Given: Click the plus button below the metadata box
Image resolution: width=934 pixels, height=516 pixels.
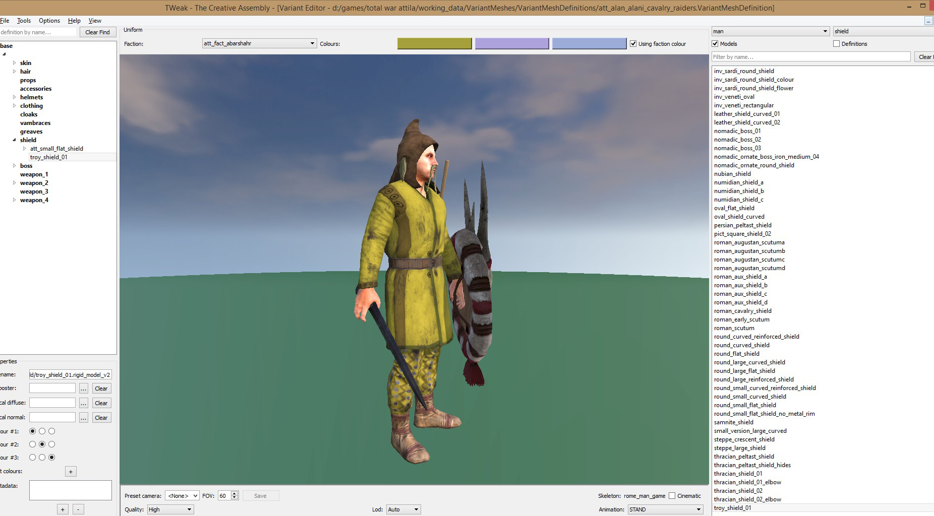Looking at the screenshot, I should pyautogui.click(x=63, y=509).
